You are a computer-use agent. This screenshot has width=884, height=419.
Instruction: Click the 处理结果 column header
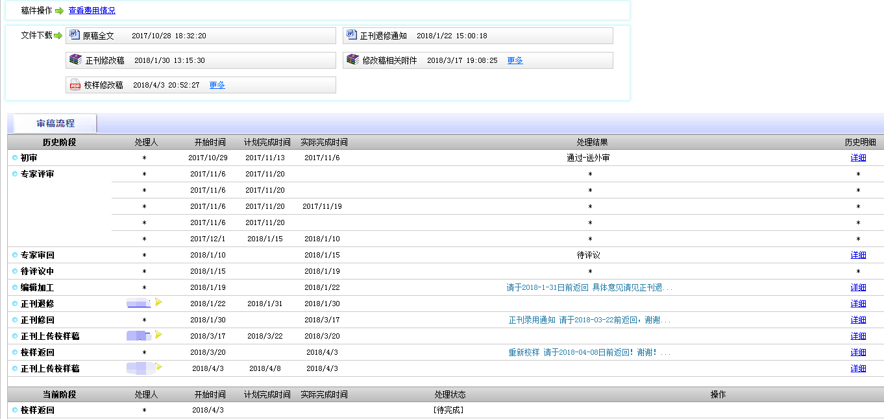(x=592, y=142)
